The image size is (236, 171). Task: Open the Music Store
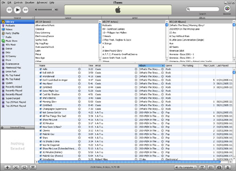(x=11, y=41)
